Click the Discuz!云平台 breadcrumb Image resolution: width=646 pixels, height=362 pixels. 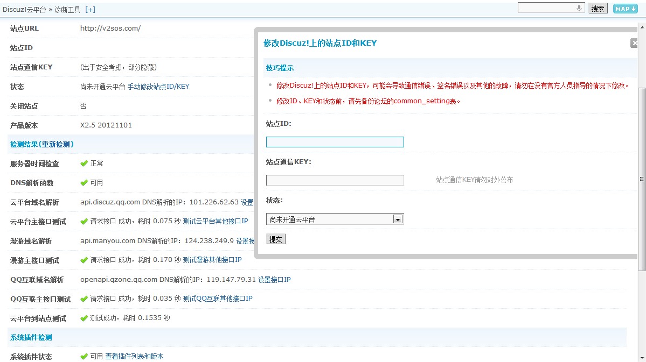pyautogui.click(x=24, y=10)
